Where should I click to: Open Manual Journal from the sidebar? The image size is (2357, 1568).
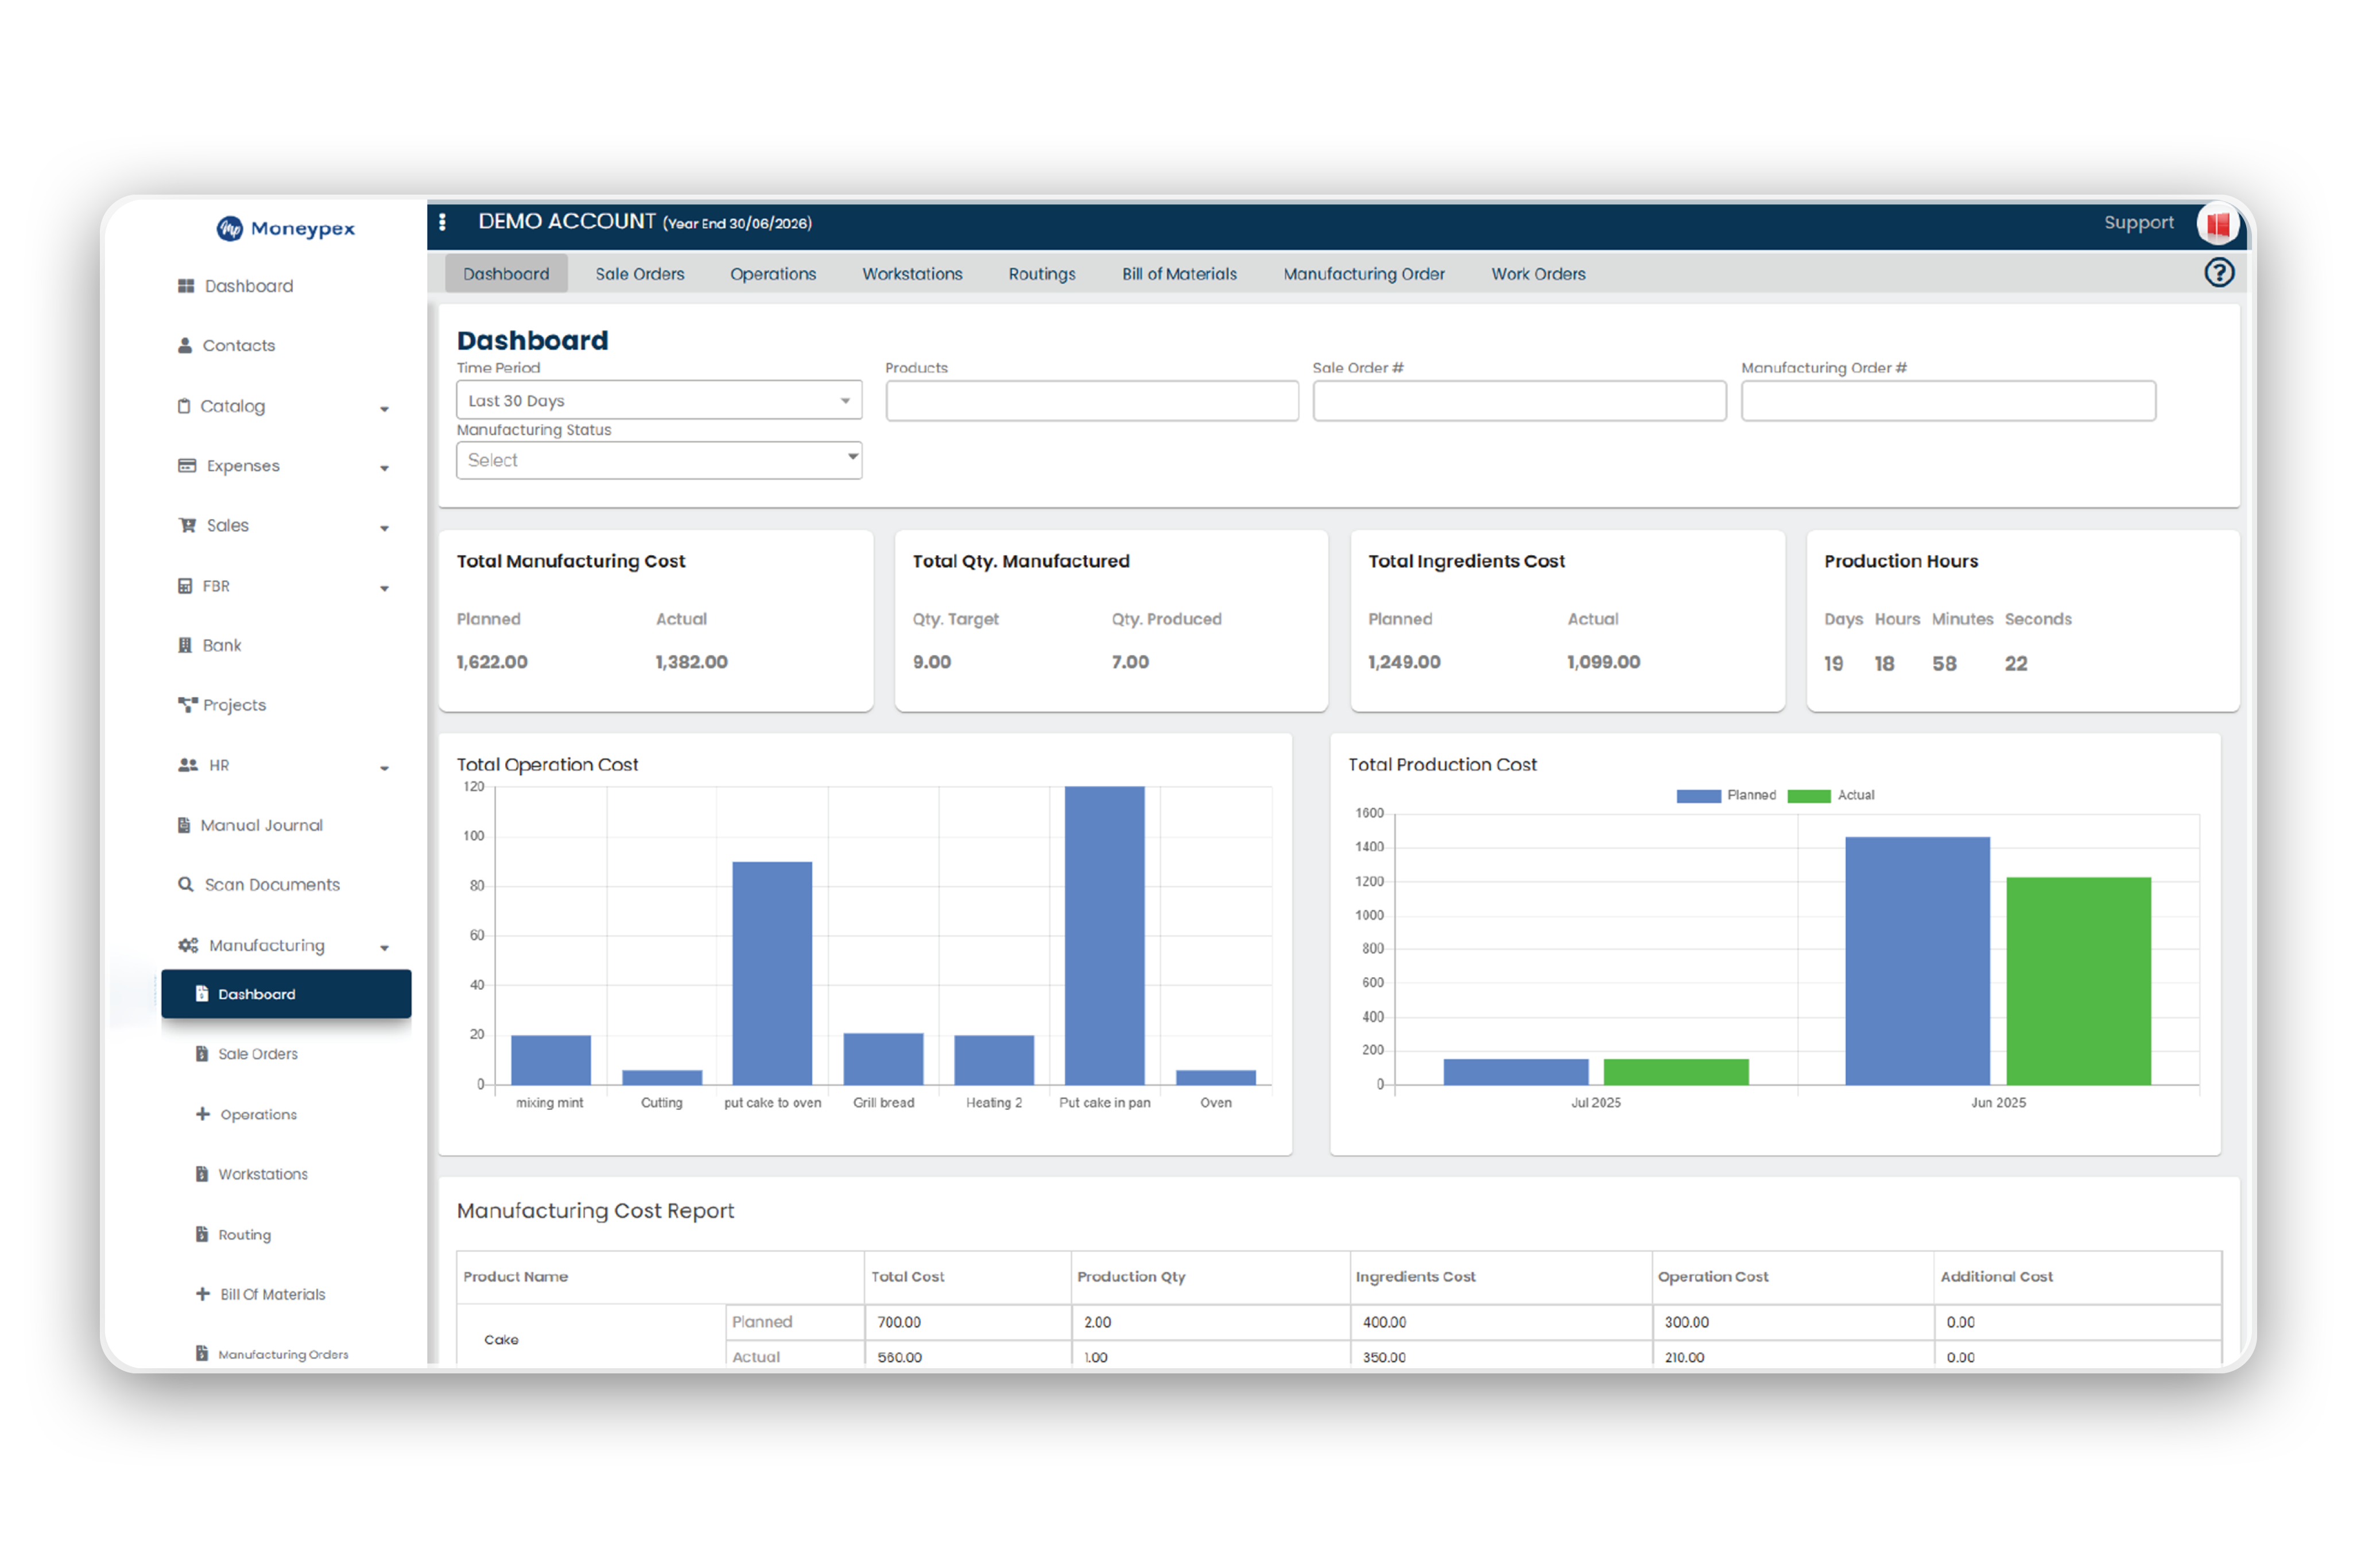[261, 824]
